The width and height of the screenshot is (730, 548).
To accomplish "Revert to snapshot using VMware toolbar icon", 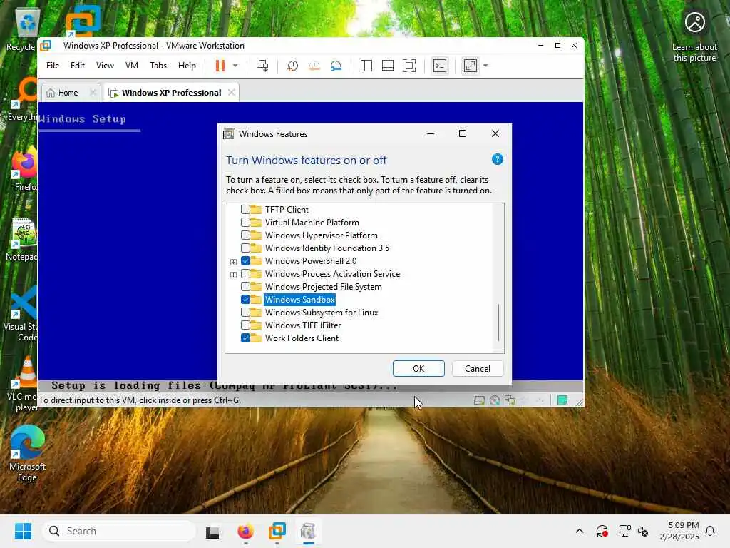I will click(x=314, y=66).
